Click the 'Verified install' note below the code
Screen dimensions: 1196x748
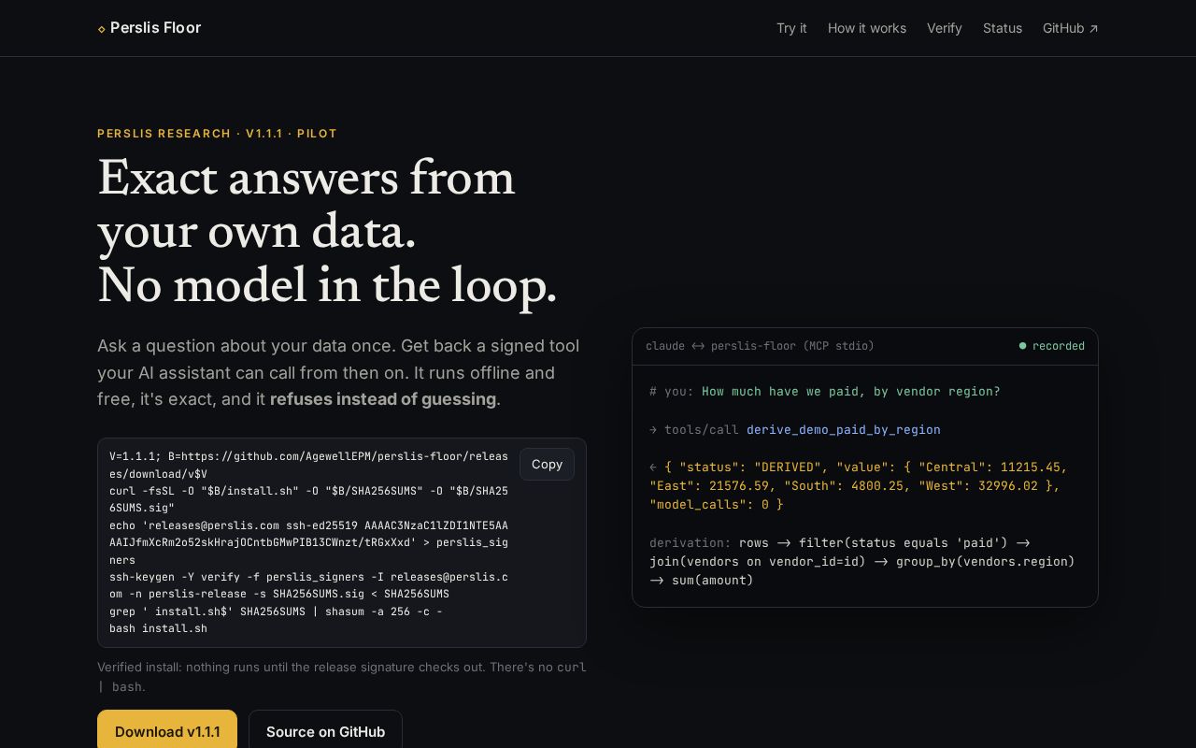click(x=342, y=677)
